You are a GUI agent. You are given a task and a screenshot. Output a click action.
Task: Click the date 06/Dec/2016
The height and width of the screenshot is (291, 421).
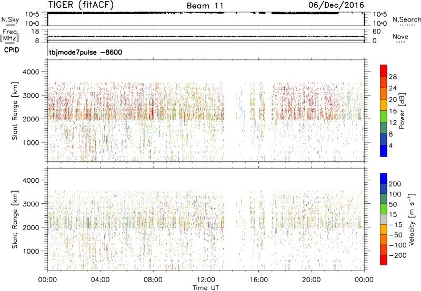click(336, 5)
